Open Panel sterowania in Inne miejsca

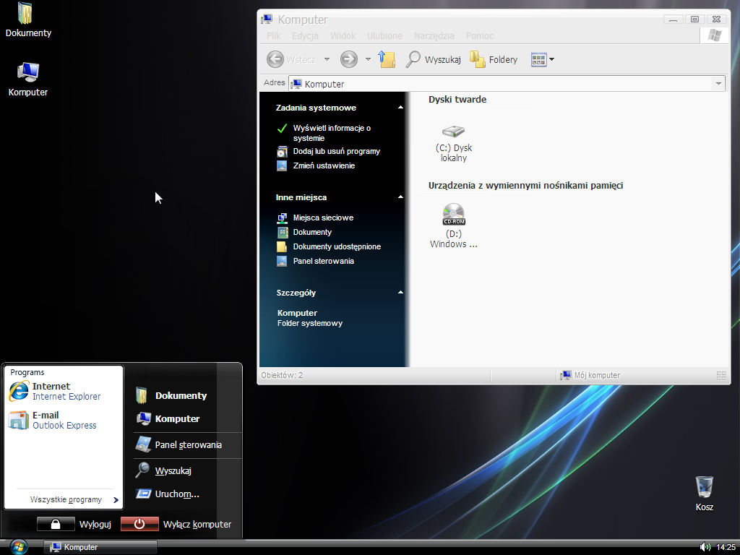pos(323,261)
